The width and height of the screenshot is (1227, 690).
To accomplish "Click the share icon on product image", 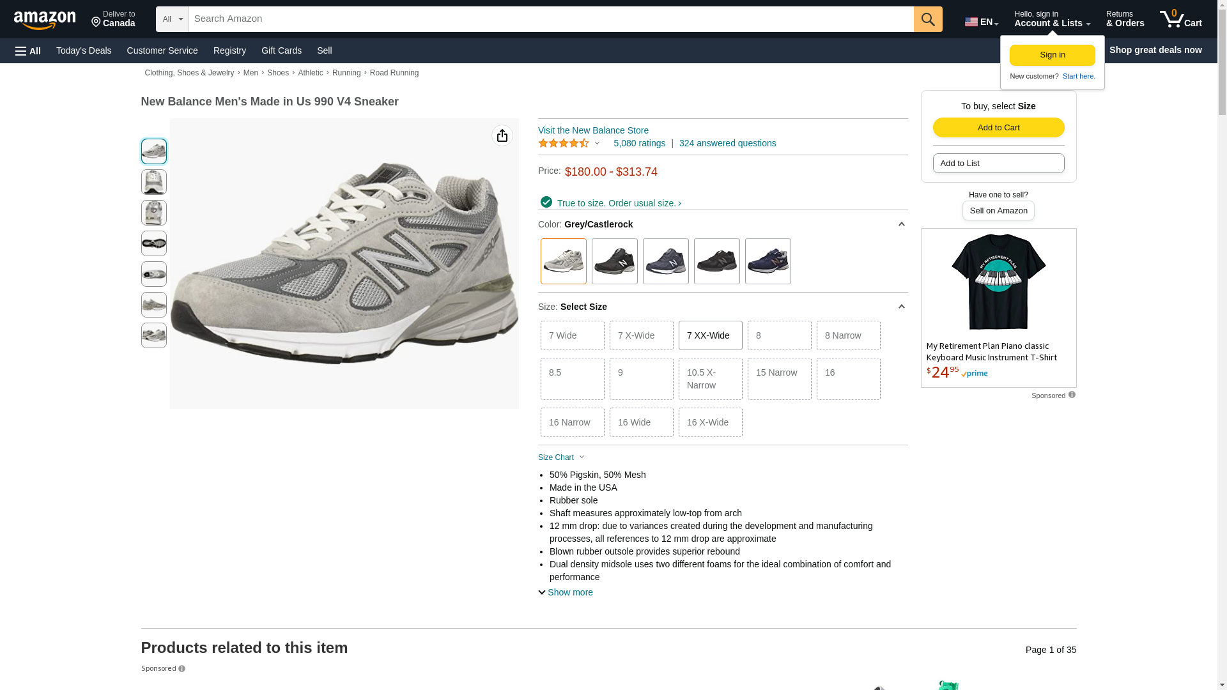I will [x=502, y=135].
